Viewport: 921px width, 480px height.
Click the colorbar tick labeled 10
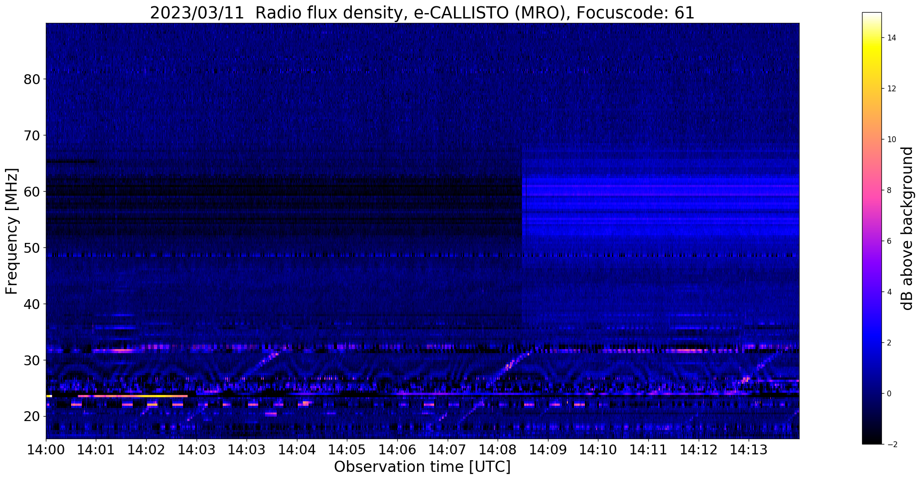coord(891,139)
